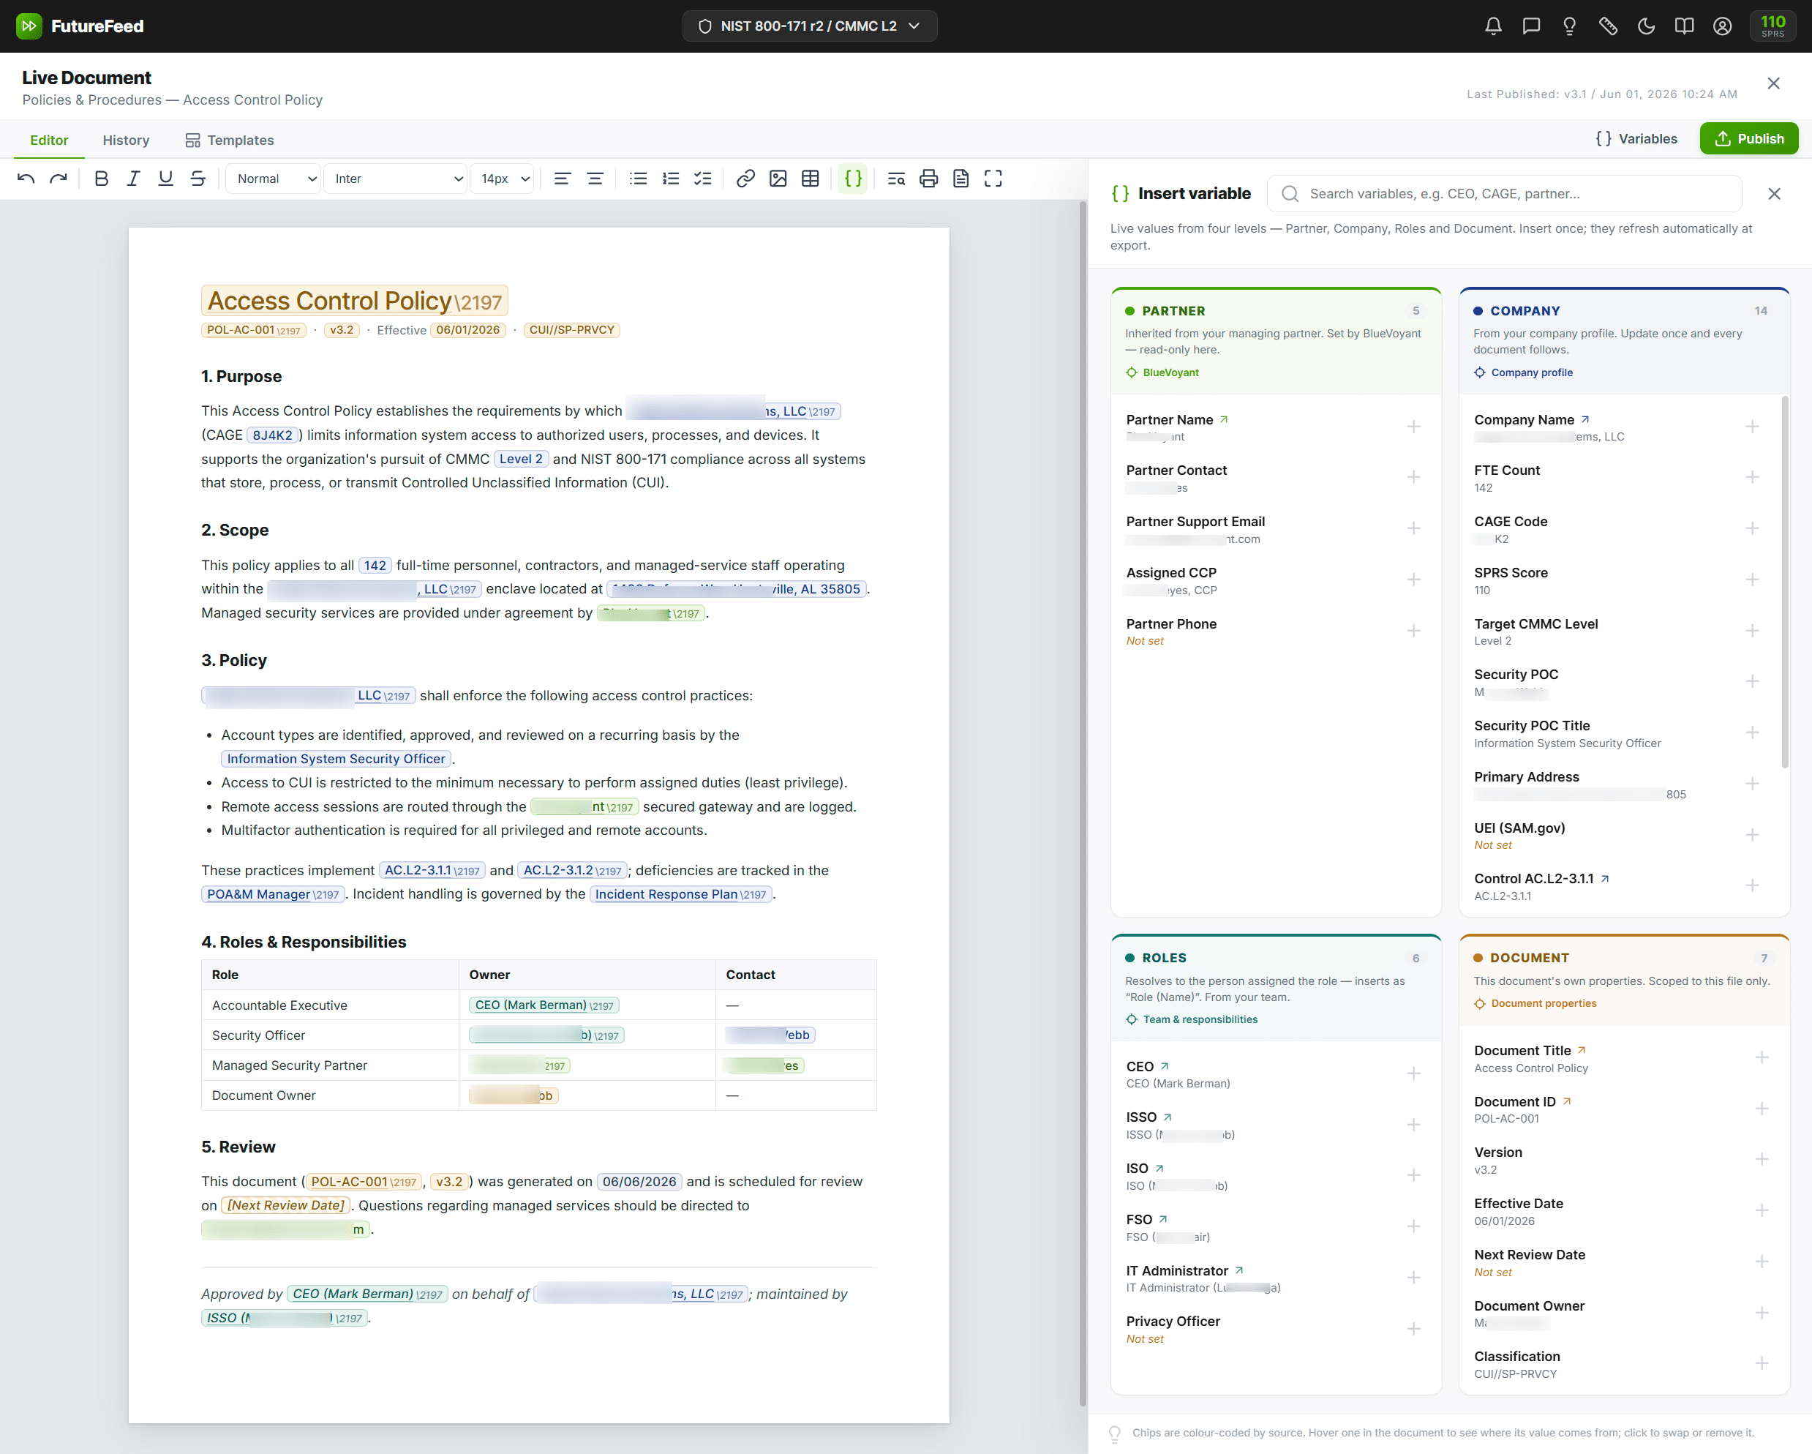Insert a hyperlink
The width and height of the screenshot is (1812, 1454).
click(x=745, y=178)
